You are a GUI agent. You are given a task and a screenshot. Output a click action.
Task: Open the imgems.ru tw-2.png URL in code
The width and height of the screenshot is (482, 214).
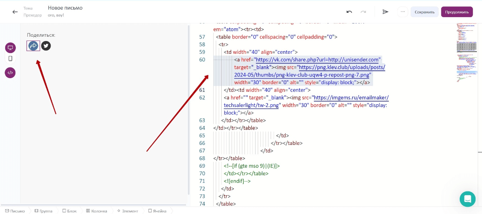tap(307, 101)
